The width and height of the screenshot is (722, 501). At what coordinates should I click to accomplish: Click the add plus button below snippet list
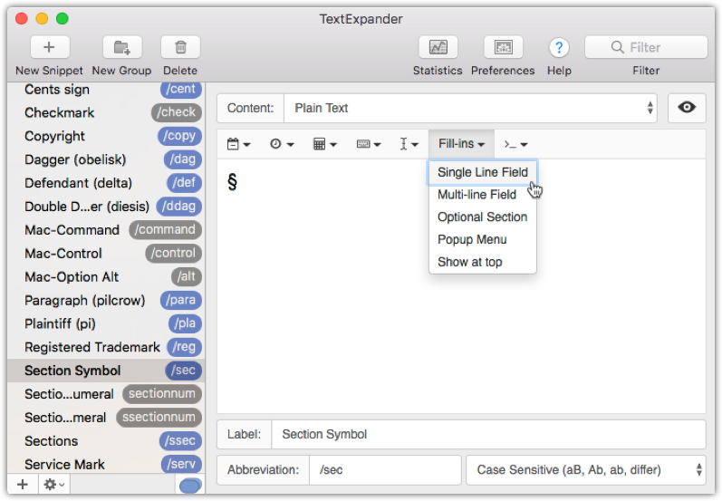(23, 485)
